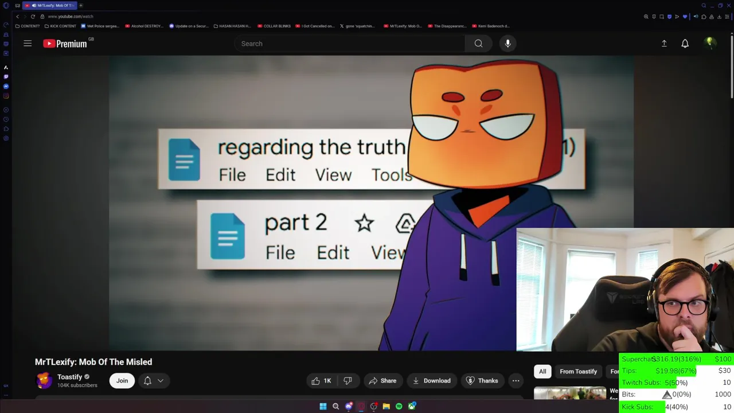Open Messenger in browser sidebar
This screenshot has width=734, height=413.
tap(6, 86)
